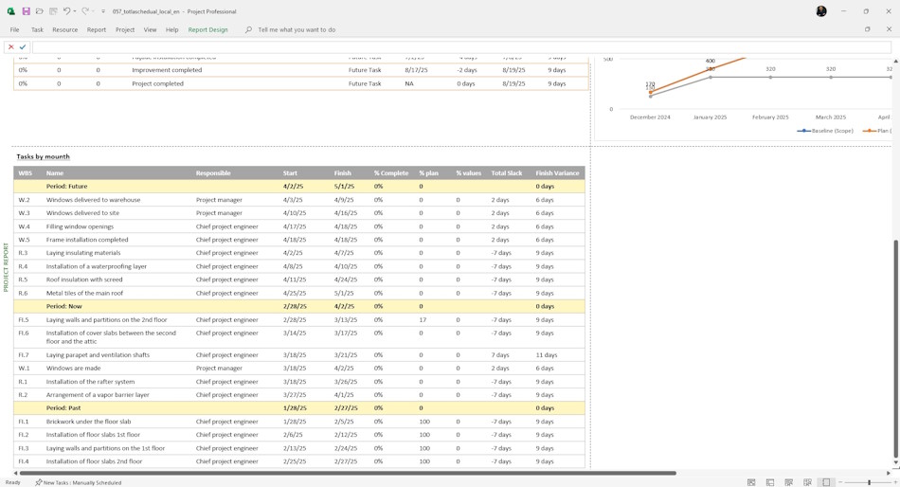900x487 pixels.
Task: Click the third quick access toolbar icon
Action: pyautogui.click(x=53, y=11)
